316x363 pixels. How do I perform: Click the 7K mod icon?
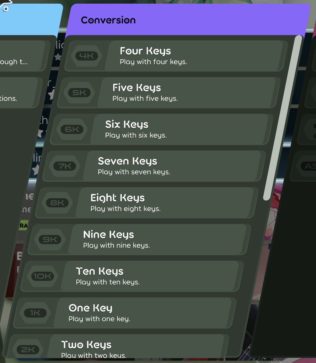65,166
